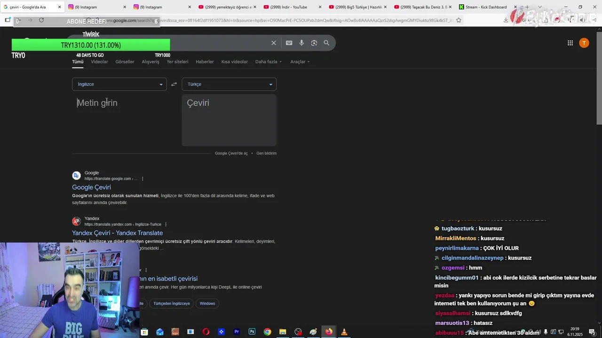The image size is (602, 338).
Task: Start voice search with the microphone icon
Action: pos(301,43)
